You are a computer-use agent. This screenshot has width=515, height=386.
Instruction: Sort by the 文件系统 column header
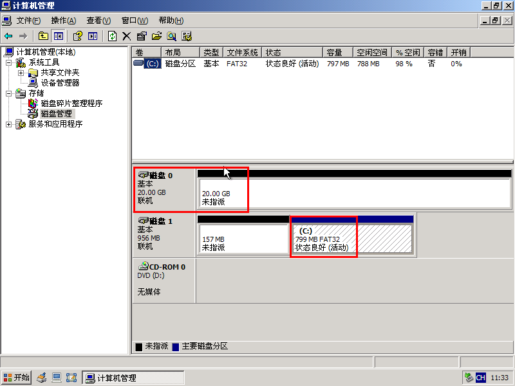243,53
